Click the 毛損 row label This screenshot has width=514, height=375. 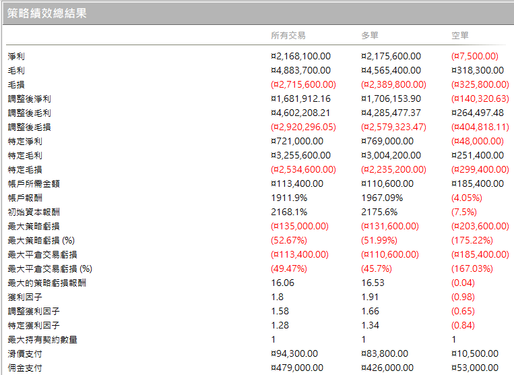(16, 85)
